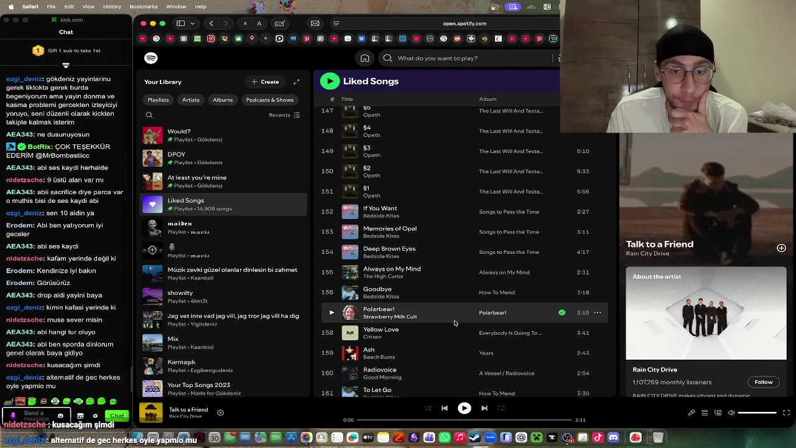Viewport: 796px width, 448px height.
Task: Open Your Top Songs 2023 playlist
Action: point(223,389)
